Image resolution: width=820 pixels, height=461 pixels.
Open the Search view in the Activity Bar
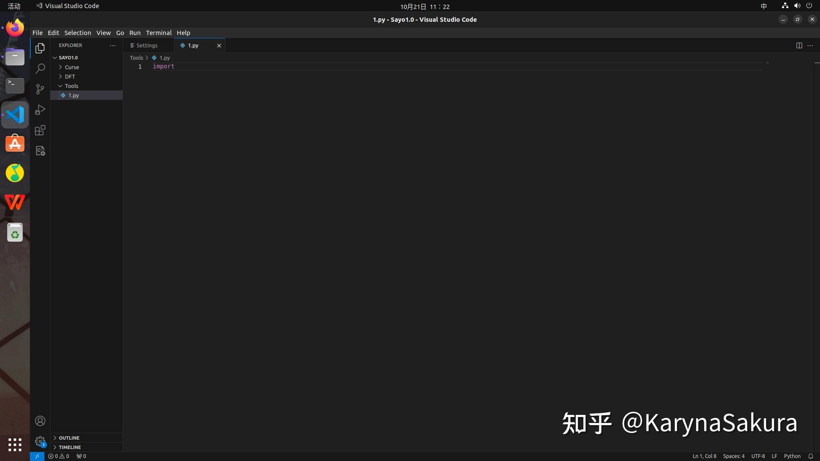40,68
